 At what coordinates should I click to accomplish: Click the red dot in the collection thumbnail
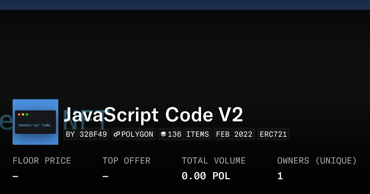click(x=19, y=115)
